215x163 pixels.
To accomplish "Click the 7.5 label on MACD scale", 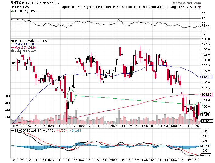I will (x=205, y=131).
